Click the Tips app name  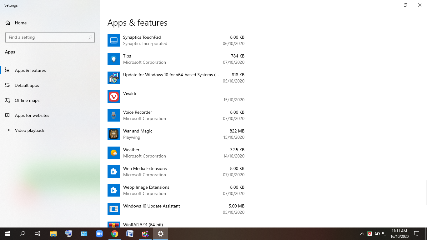(x=127, y=56)
